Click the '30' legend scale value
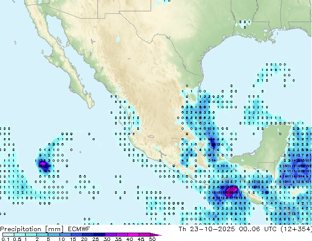 click(x=107, y=239)
